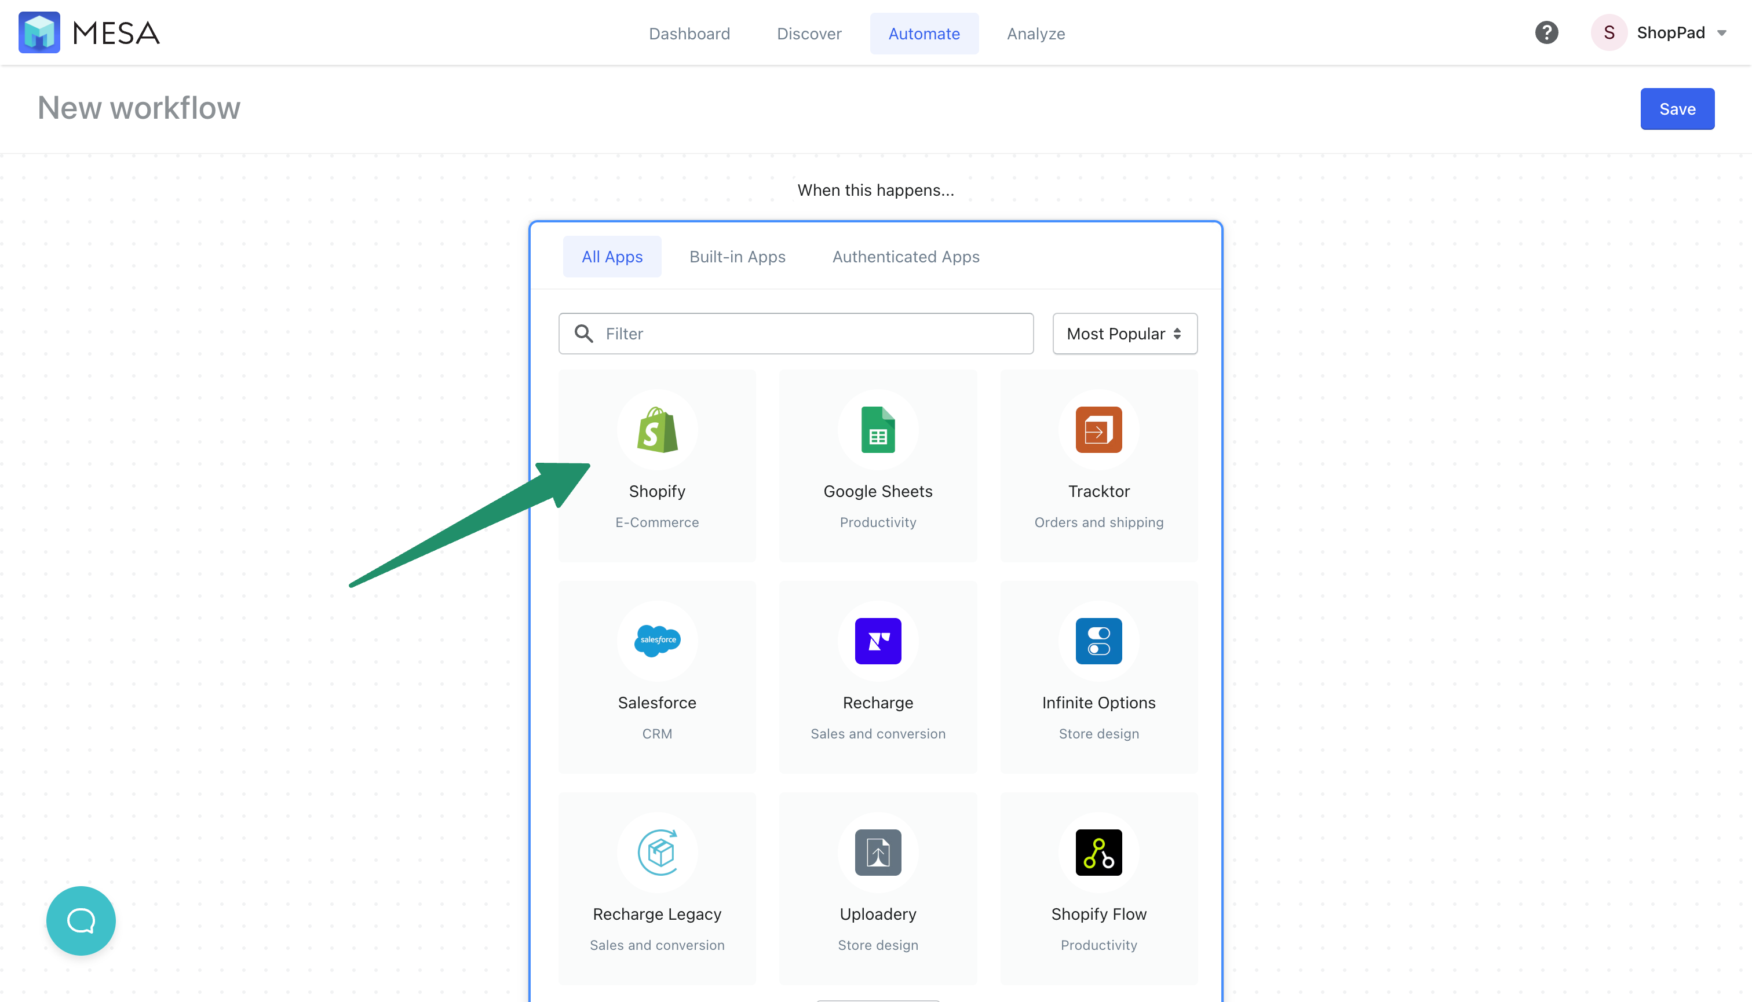Go to the Dashboard nav item

click(x=689, y=33)
